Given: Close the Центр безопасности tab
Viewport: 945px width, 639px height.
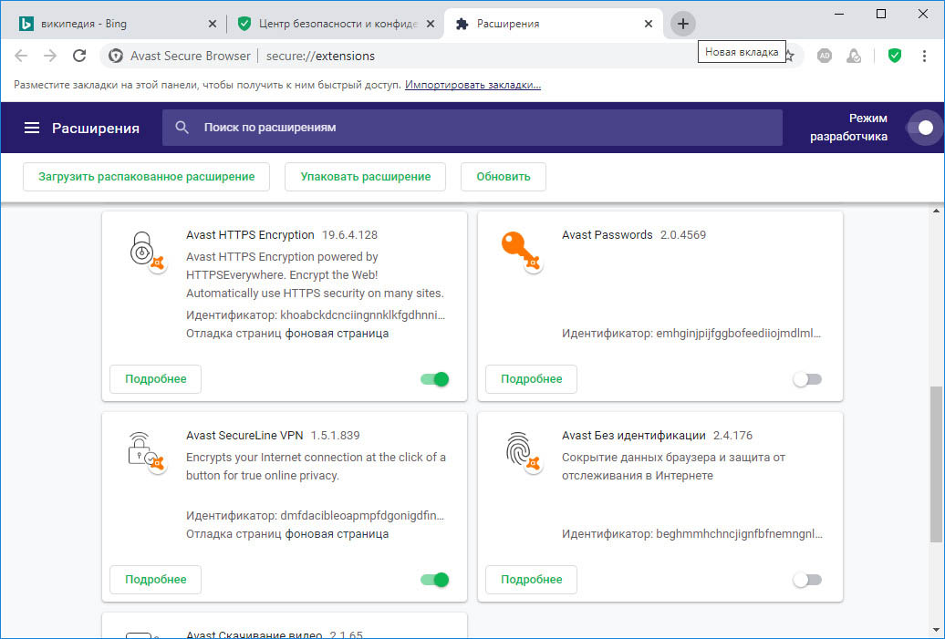Looking at the screenshot, I should point(431,24).
